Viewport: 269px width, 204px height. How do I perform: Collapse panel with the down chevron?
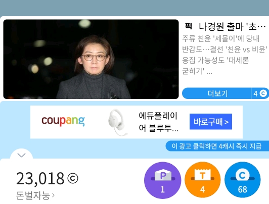click(x=21, y=155)
